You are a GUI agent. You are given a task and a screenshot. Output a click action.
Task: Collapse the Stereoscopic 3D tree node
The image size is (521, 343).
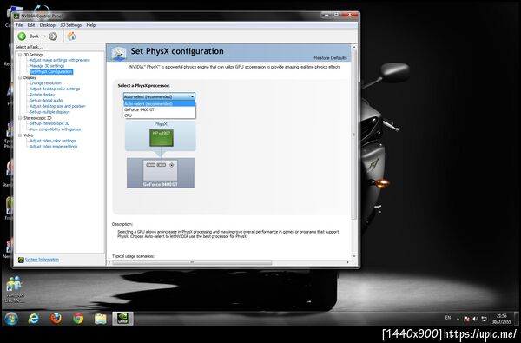[20, 118]
